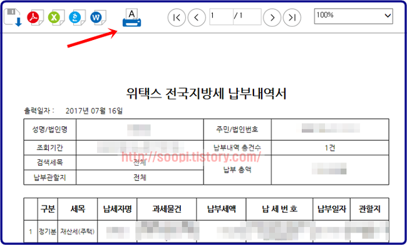
Task: Click the 검색세목 label cell
Action: 50,162
